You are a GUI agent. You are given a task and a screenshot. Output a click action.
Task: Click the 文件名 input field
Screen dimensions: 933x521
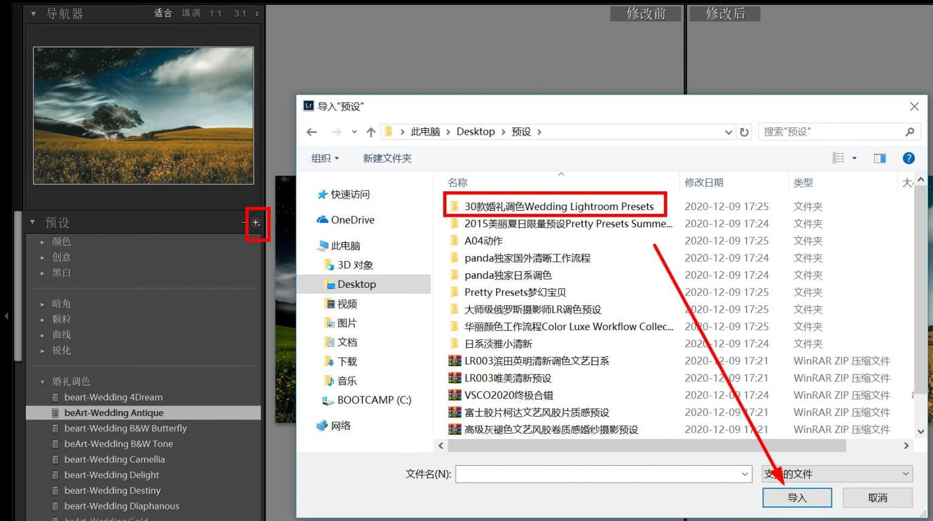(x=598, y=474)
